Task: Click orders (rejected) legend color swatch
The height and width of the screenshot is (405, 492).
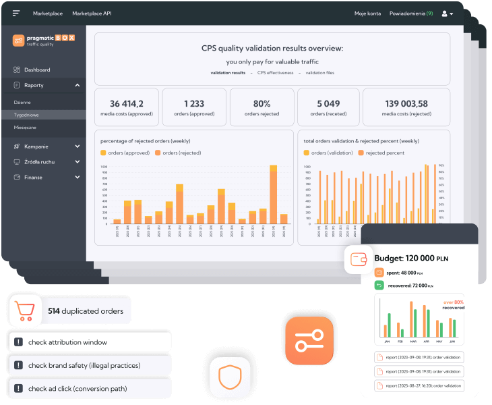Action: (x=158, y=153)
